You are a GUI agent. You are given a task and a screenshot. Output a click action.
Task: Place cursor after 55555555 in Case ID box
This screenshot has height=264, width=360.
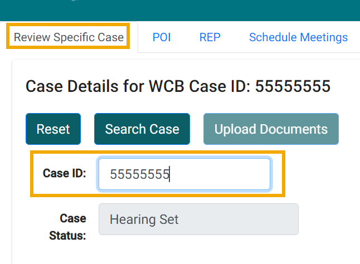(170, 174)
